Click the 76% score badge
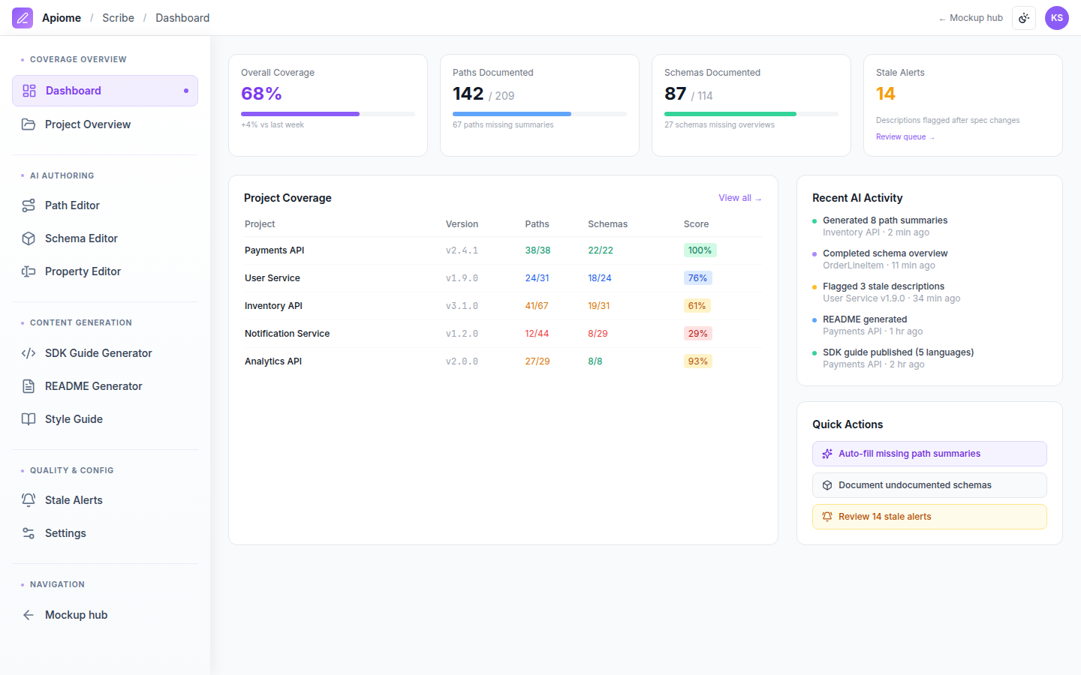 pos(697,278)
